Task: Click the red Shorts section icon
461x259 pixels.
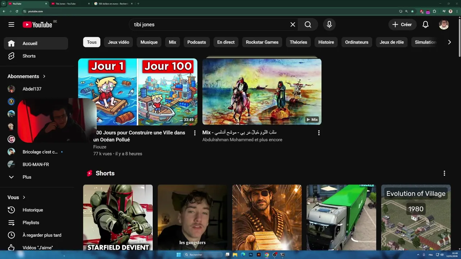Action: (x=89, y=173)
